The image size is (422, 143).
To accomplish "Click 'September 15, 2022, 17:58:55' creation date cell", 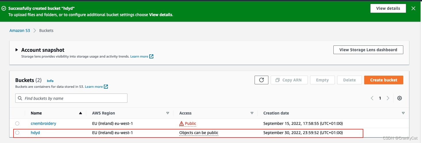I will click(x=303, y=123).
